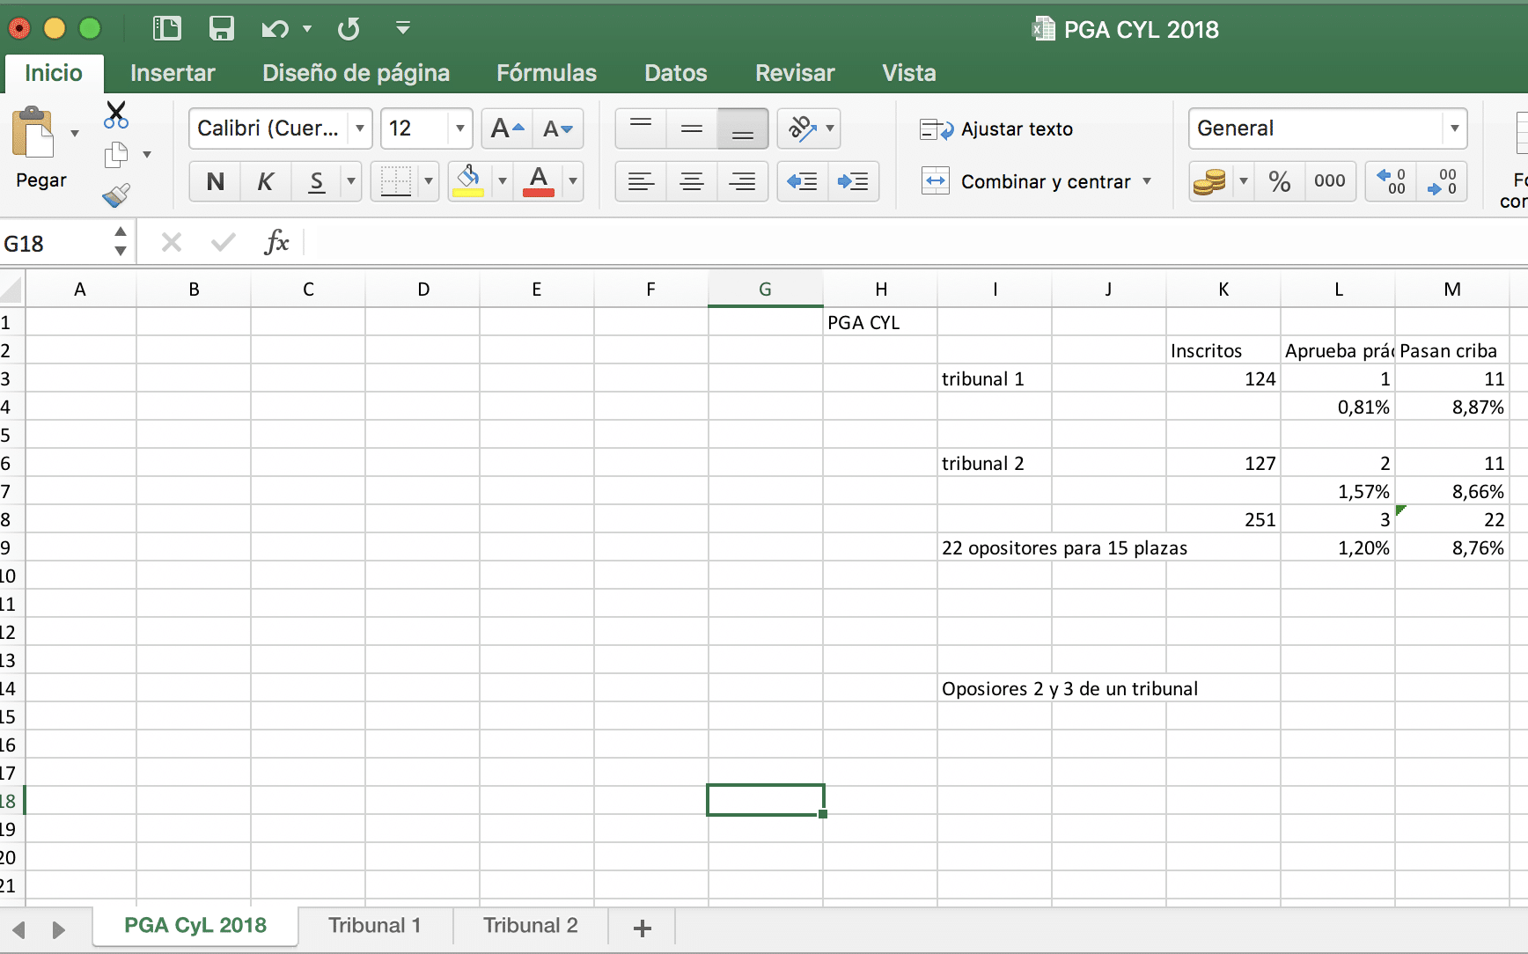Click the previous sheet navigation arrow
The width and height of the screenshot is (1528, 954).
pyautogui.click(x=18, y=929)
